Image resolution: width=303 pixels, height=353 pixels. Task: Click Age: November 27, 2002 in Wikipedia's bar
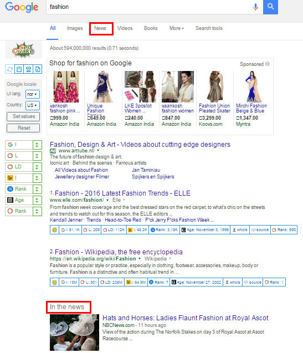click(x=196, y=282)
